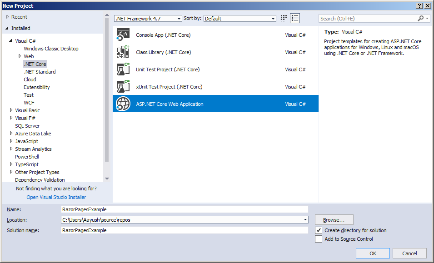Viewport: 434px width, 263px height.
Task: Select the .NET Standard category
Action: coord(40,72)
